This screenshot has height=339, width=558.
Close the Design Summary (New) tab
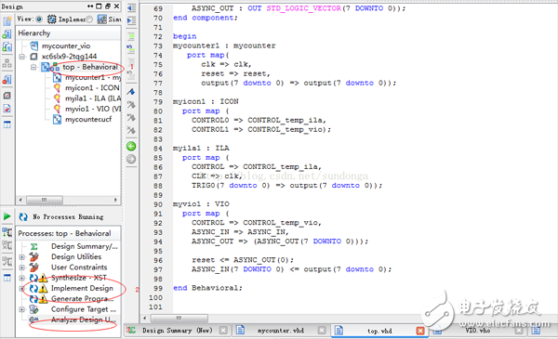pyautogui.click(x=223, y=331)
